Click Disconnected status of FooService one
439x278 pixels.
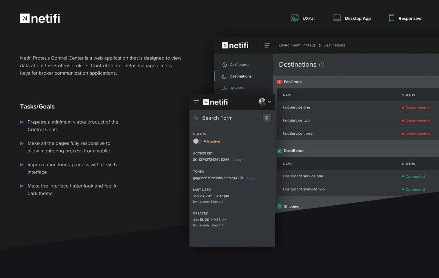416,108
